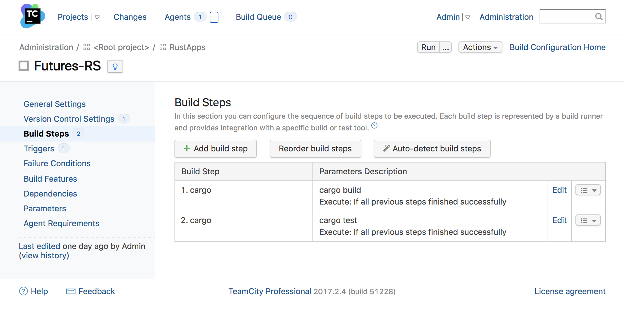
Task: Click the Futures-RS build status square icon
Action: click(x=24, y=66)
